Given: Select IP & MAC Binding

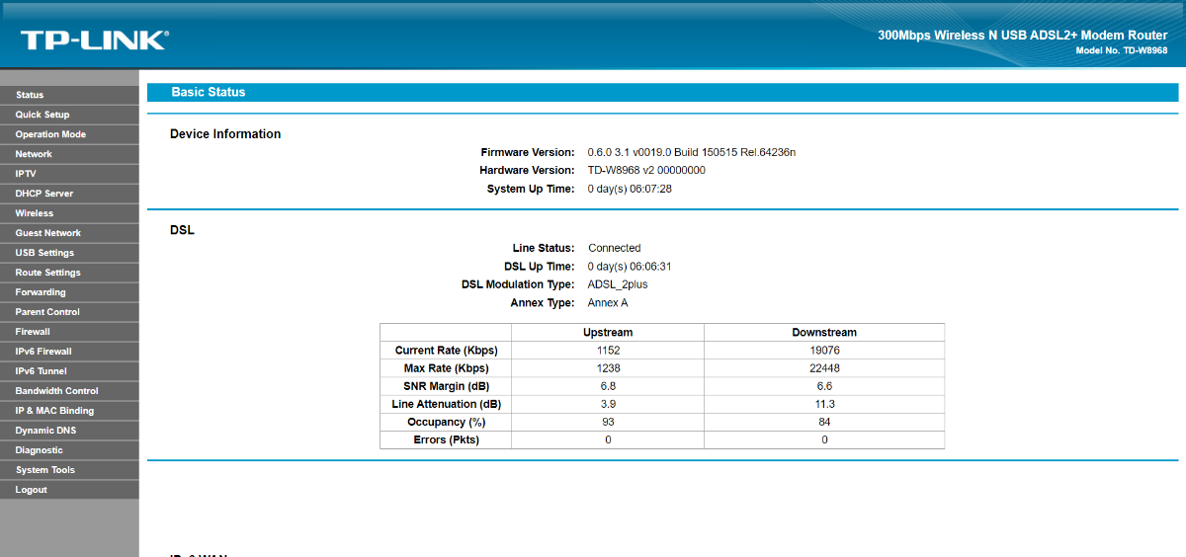Looking at the screenshot, I should coord(54,411).
